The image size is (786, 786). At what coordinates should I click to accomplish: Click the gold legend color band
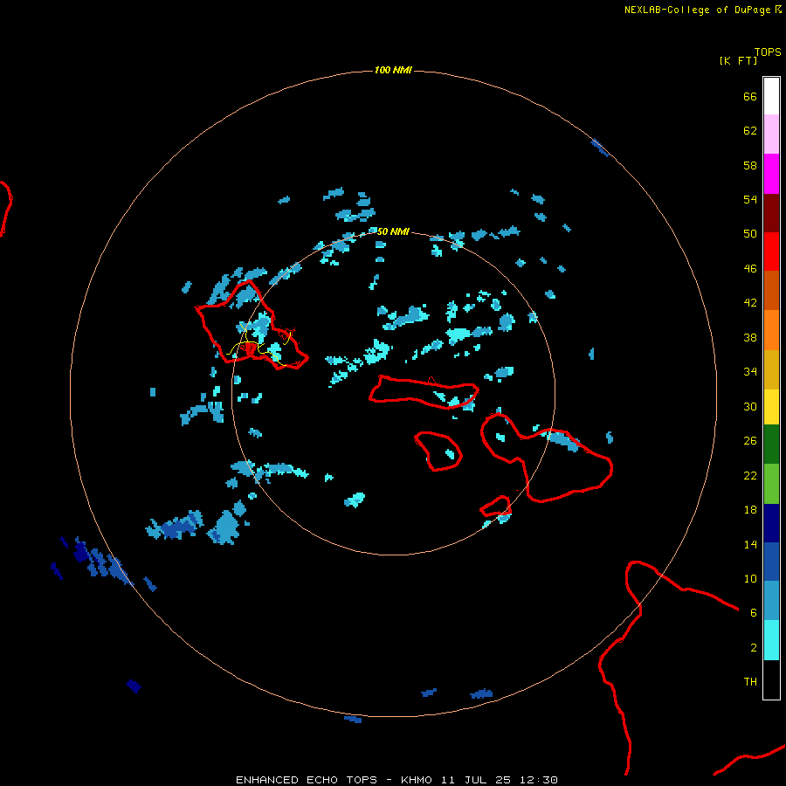pyautogui.click(x=771, y=369)
